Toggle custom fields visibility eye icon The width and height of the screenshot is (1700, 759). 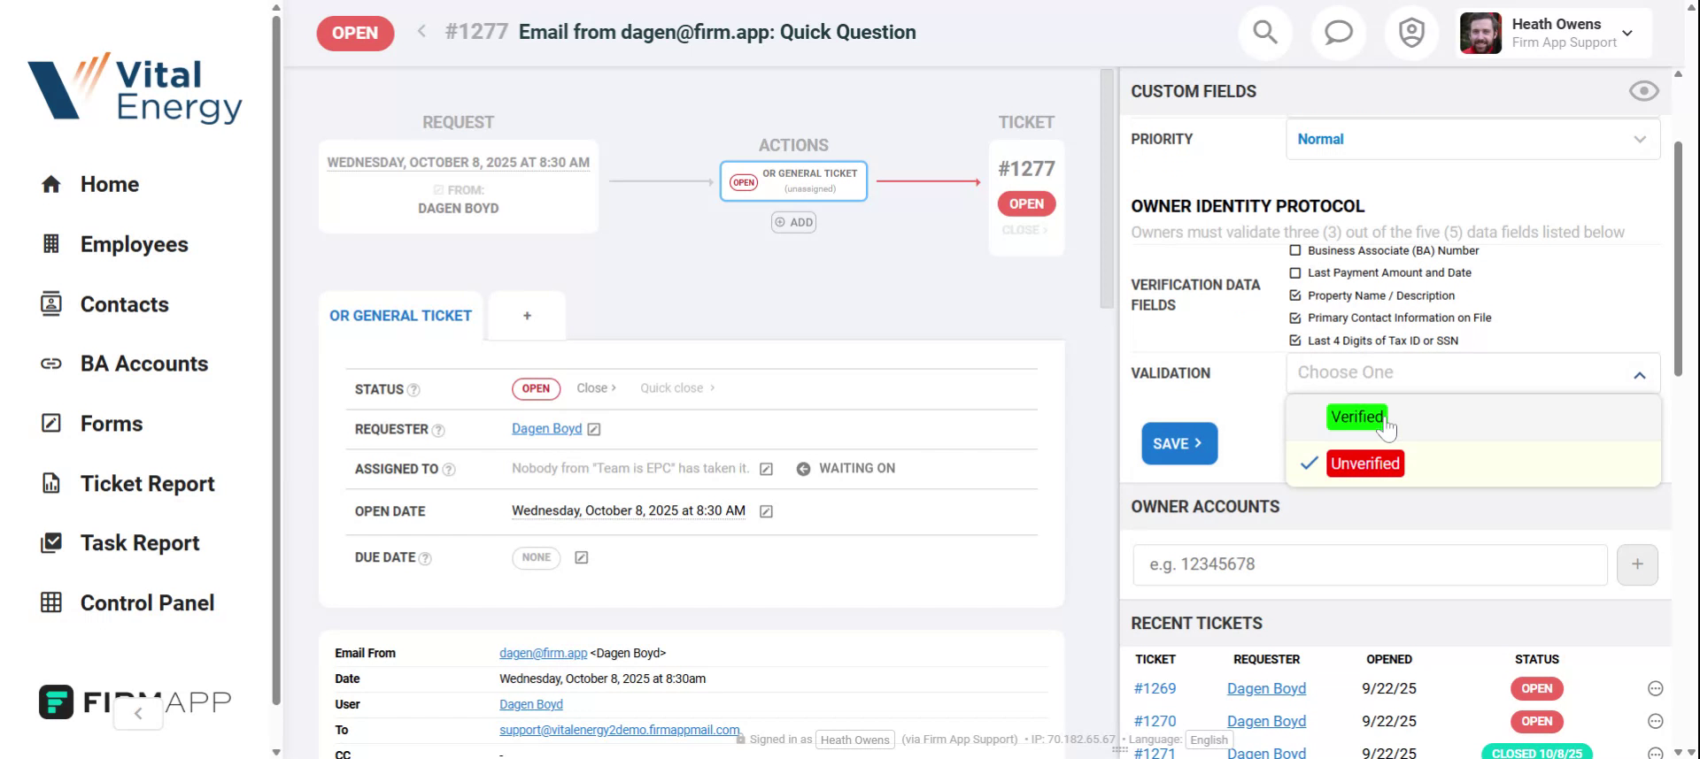coord(1643,91)
